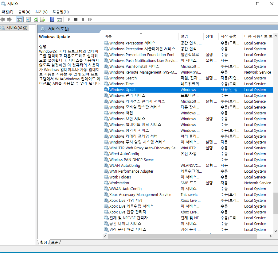
Task: Open the Properties toolbar icon
Action: coord(28,19)
